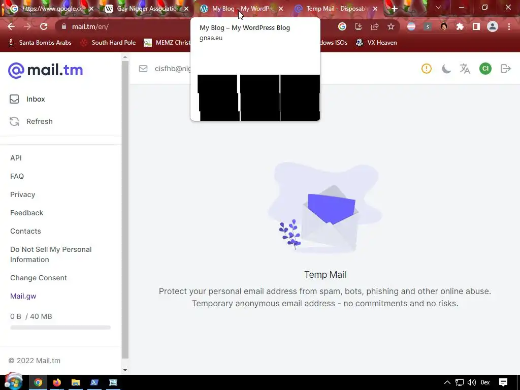
Task: Open the Feedback link
Action: coord(26,213)
